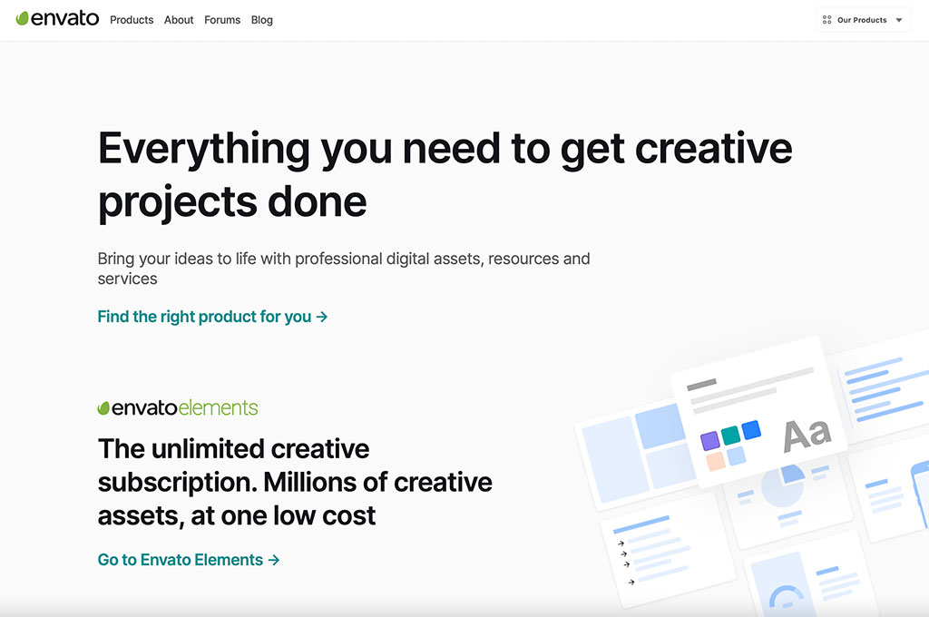This screenshot has width=929, height=617.
Task: Click the unlimited creative subscription heading
Action: (x=295, y=482)
